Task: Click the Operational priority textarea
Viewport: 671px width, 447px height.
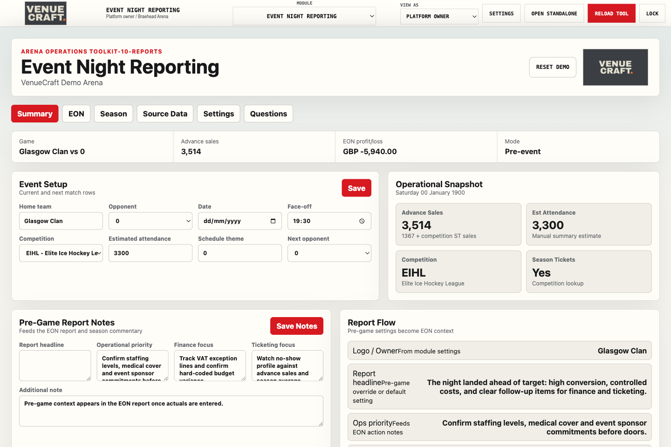Action: [132, 366]
